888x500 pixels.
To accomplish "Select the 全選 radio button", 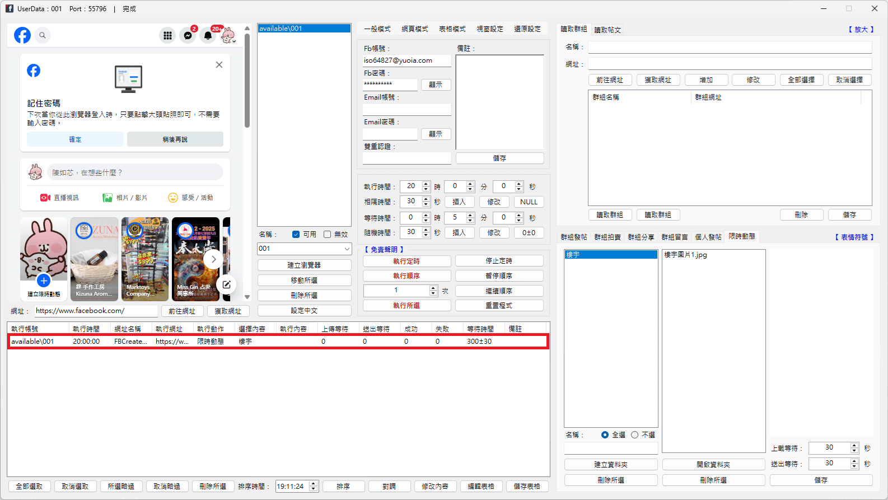I will pos(605,435).
